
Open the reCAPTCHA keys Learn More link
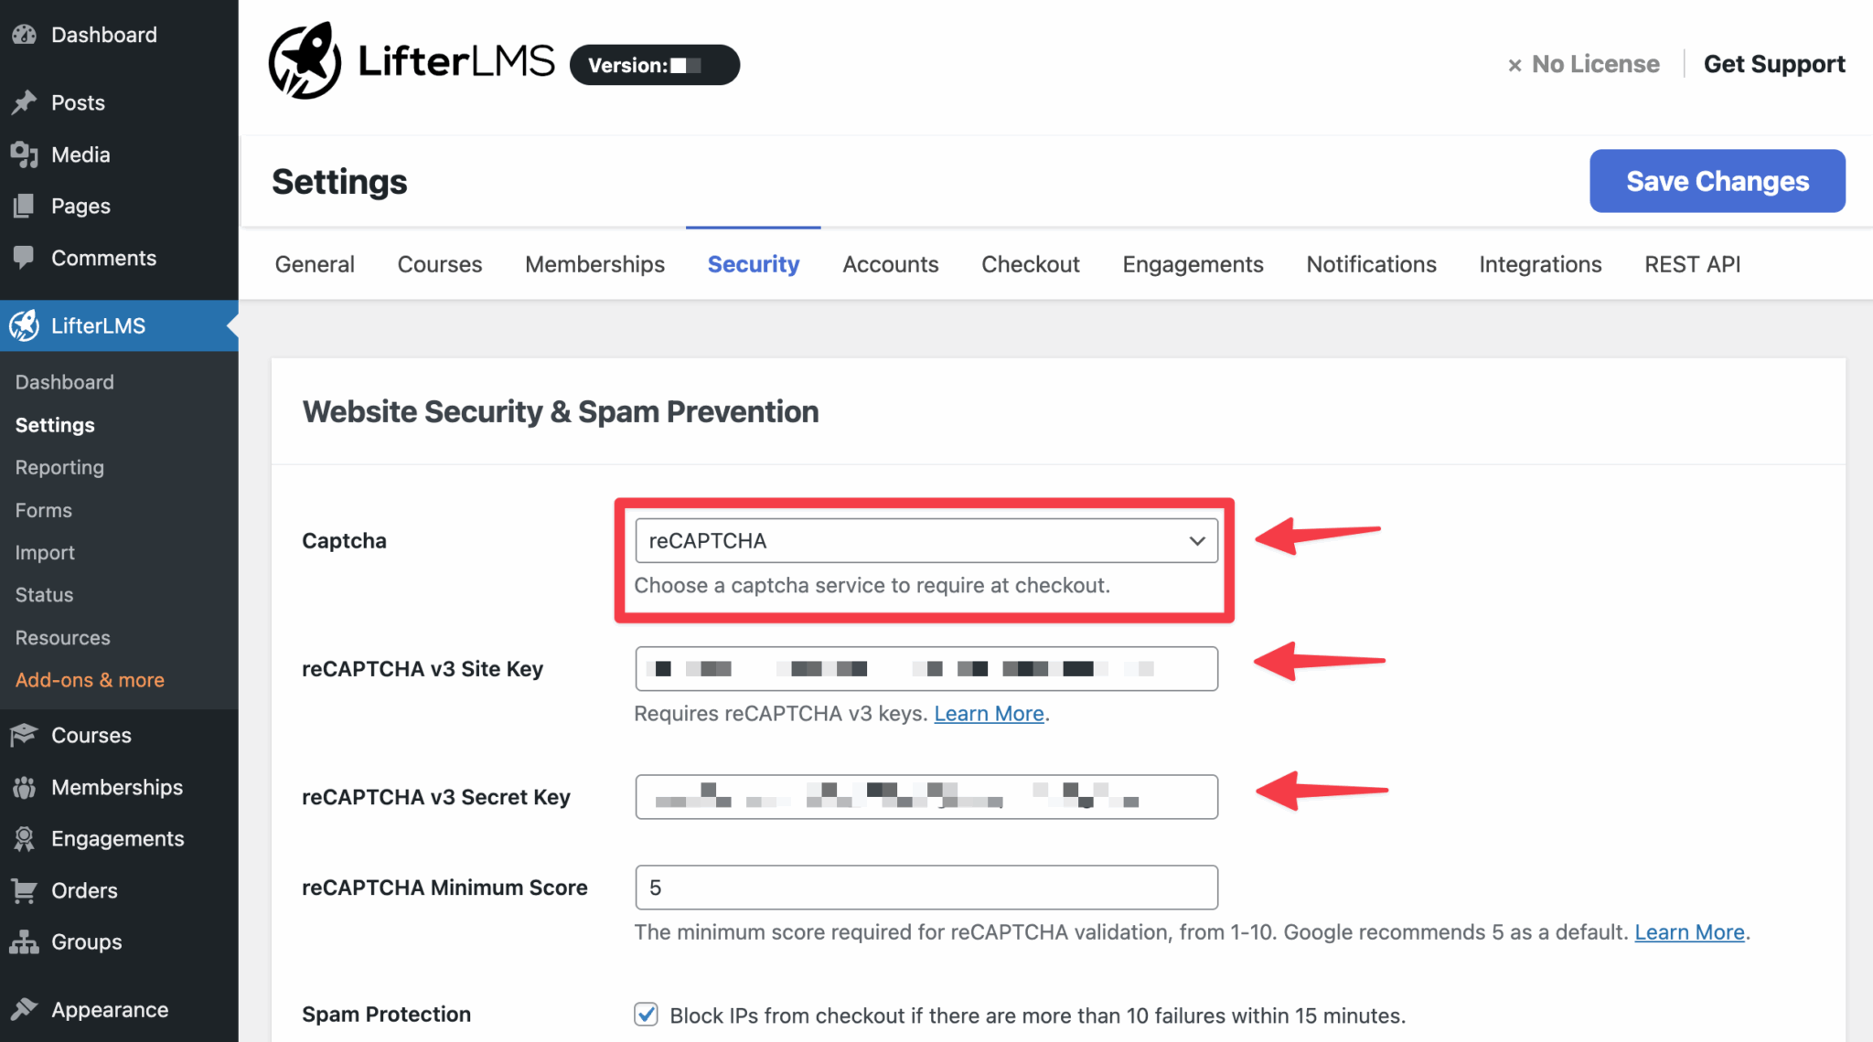[988, 713]
